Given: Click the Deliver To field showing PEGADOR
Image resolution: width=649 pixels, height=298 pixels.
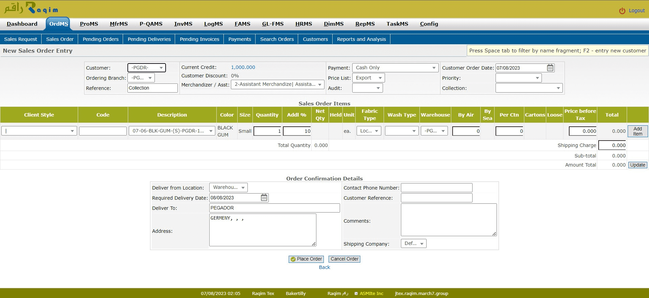Looking at the screenshot, I should (274, 208).
